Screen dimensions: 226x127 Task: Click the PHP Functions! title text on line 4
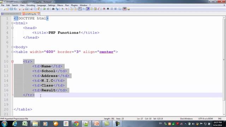(x=65, y=33)
